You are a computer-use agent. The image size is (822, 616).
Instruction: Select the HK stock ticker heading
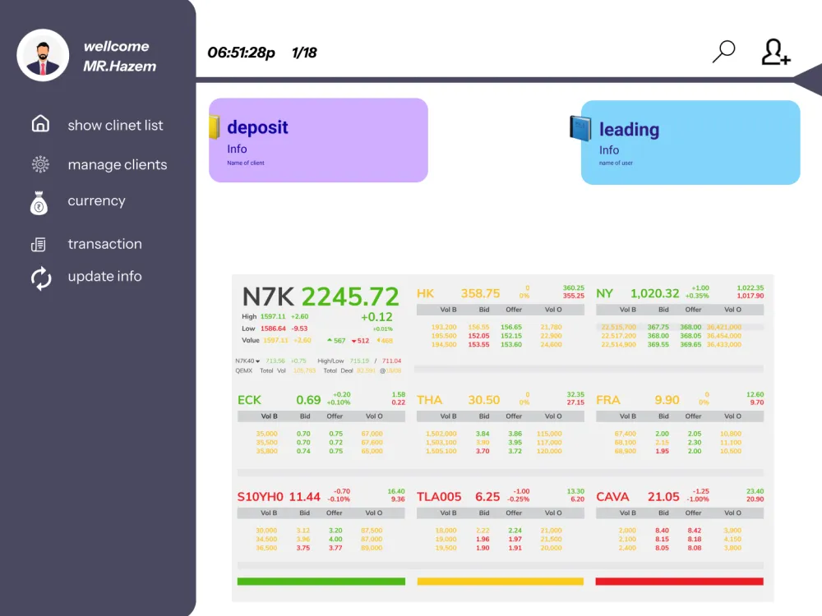click(x=425, y=293)
